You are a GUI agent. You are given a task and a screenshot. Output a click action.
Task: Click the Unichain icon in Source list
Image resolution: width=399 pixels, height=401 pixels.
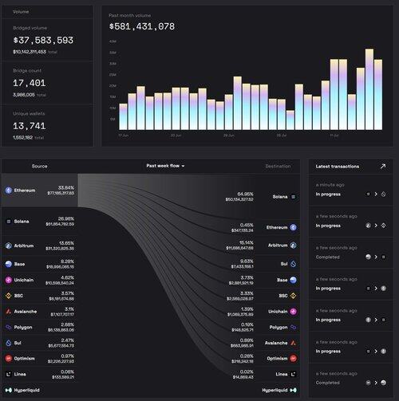pos(9,280)
